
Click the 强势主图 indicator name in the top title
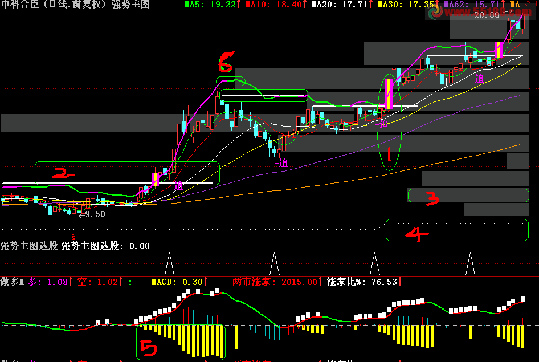[x=131, y=4]
